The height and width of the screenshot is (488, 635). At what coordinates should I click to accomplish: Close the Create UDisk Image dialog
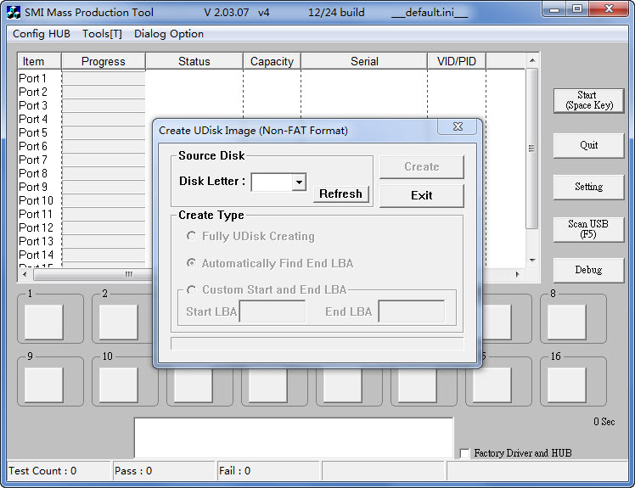458,126
